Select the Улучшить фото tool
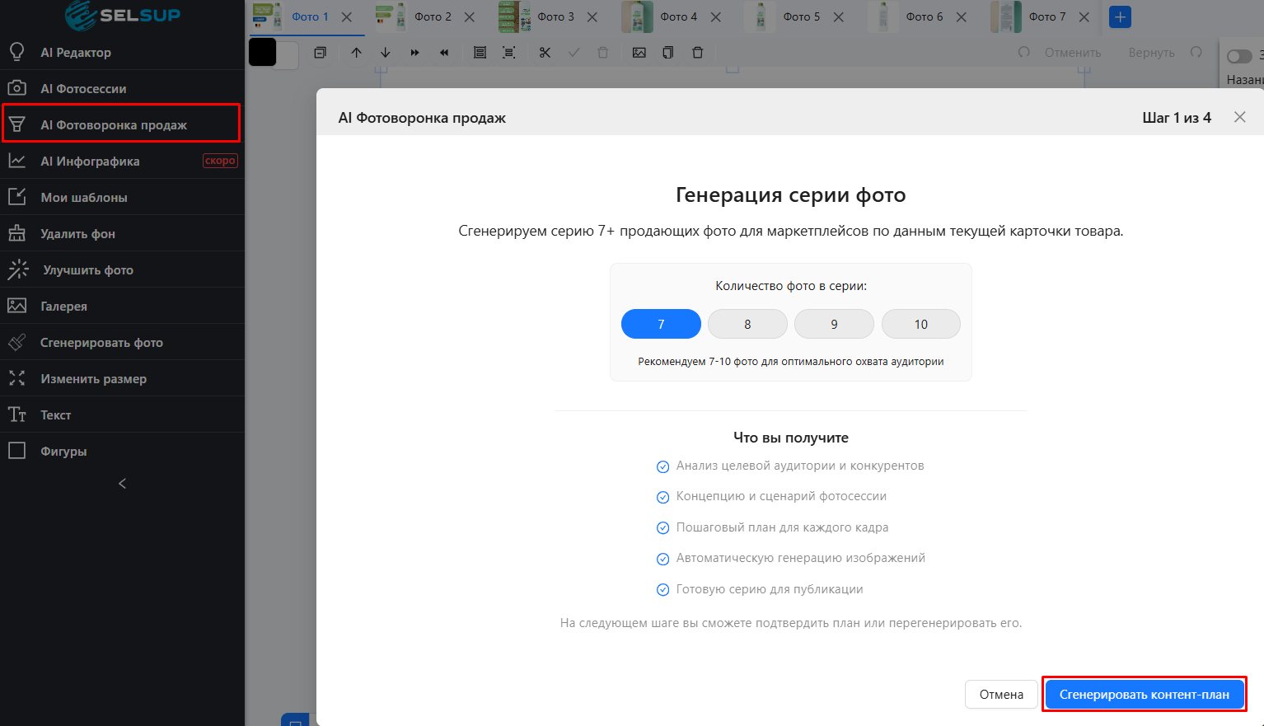The image size is (1264, 726). tap(87, 270)
